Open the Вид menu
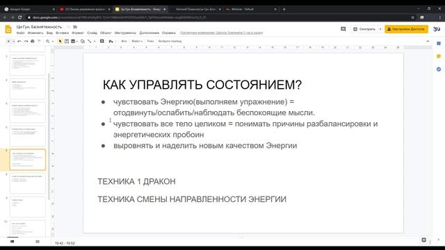445x250 pixels. (x=49, y=33)
